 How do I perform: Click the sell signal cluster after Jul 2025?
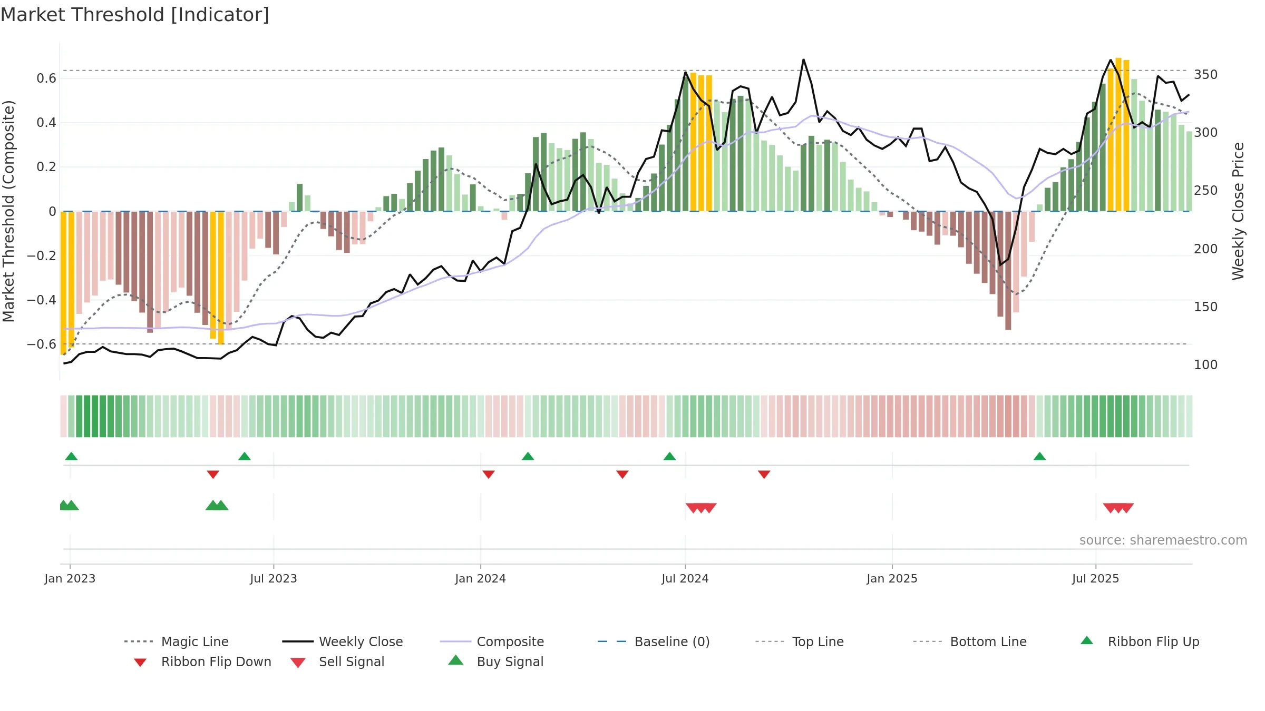(x=1118, y=508)
